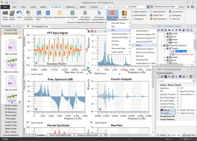Click the WHAT ARE YOU LOOKING search box
This screenshot has width=197, height=141.
tap(115, 7)
